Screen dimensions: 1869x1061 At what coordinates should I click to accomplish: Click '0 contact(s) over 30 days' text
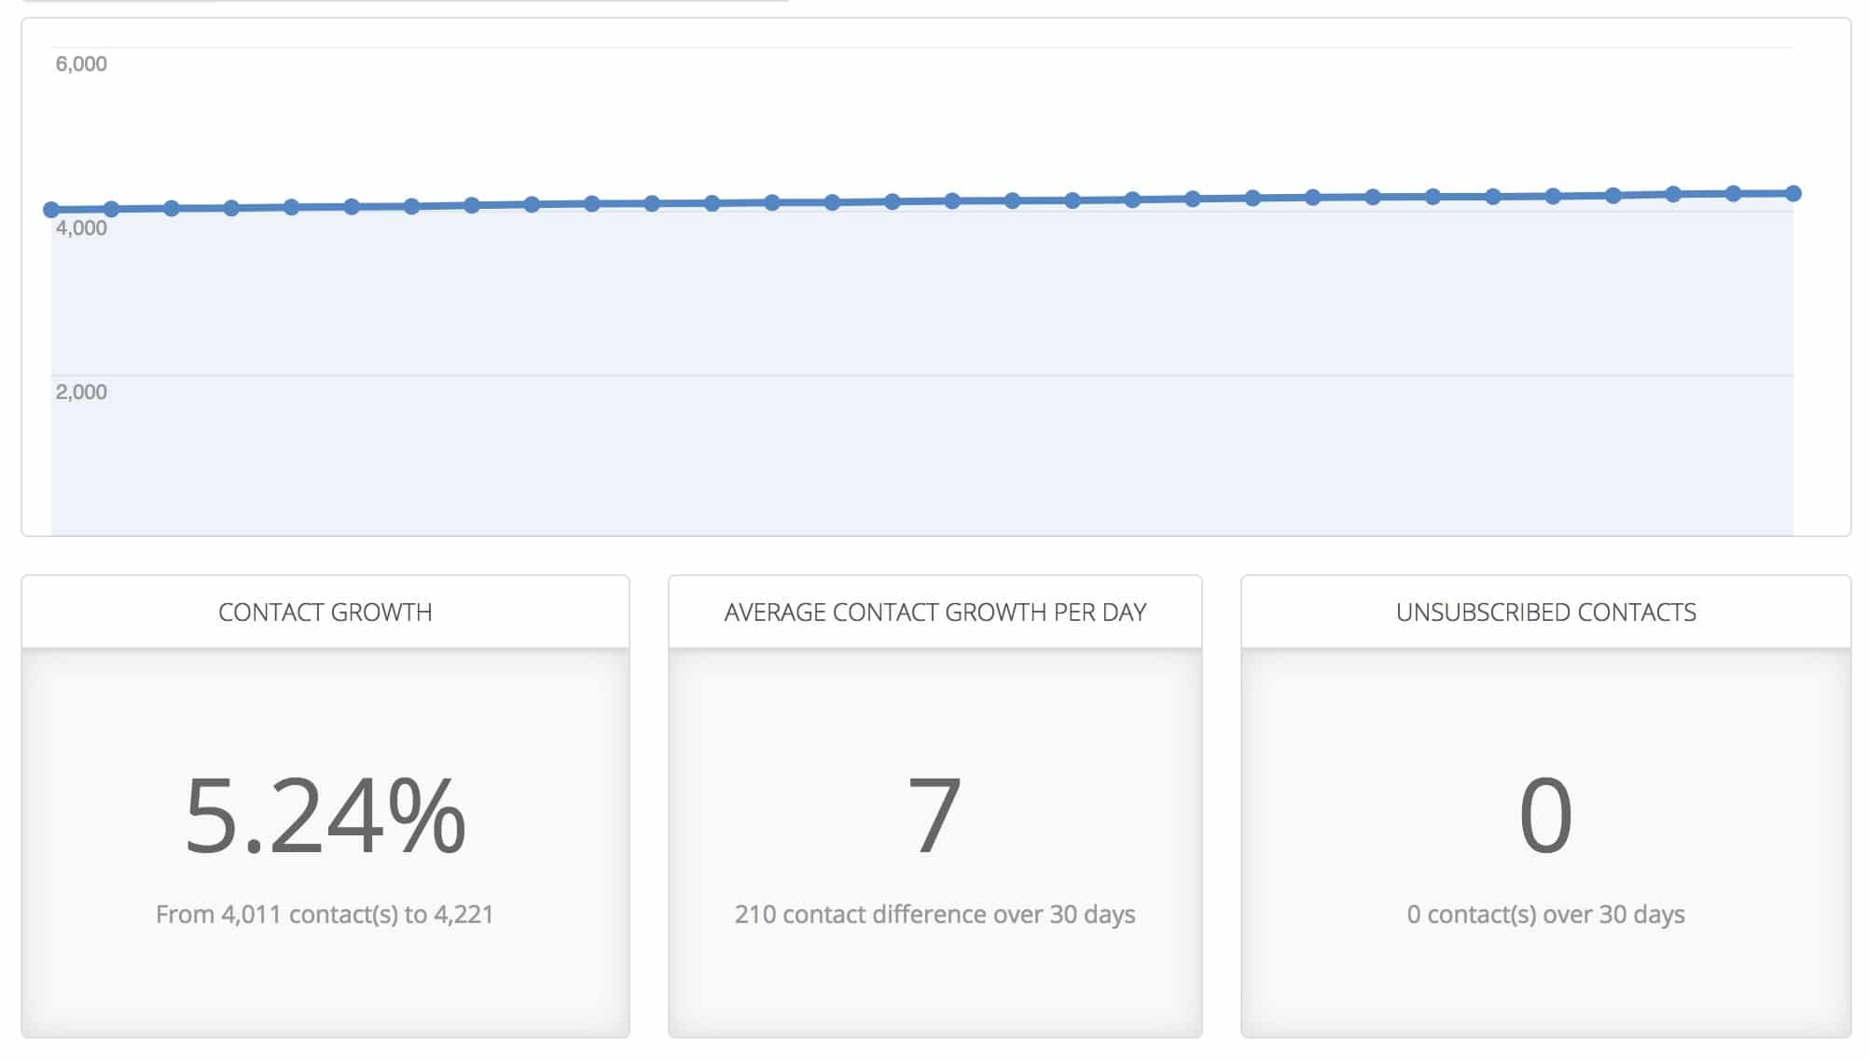[1545, 915]
